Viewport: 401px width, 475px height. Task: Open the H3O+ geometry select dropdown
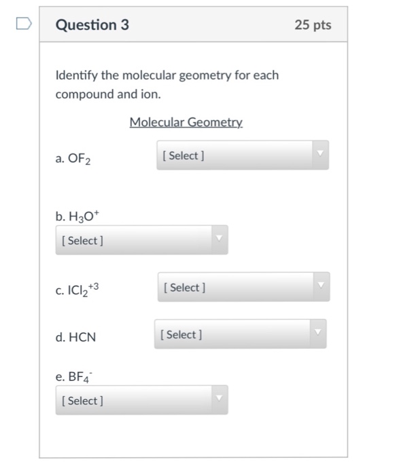(x=141, y=240)
